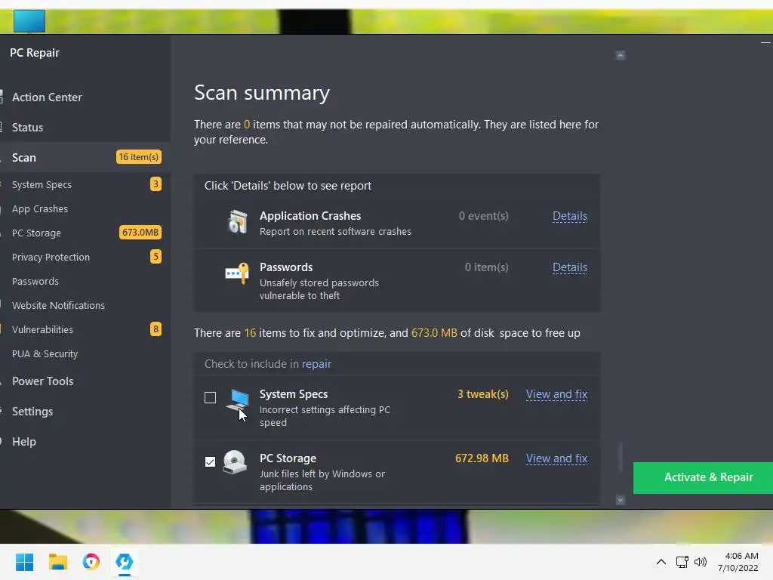Select Passwords in sidebar
Screen dimensions: 773x580
tap(35, 281)
